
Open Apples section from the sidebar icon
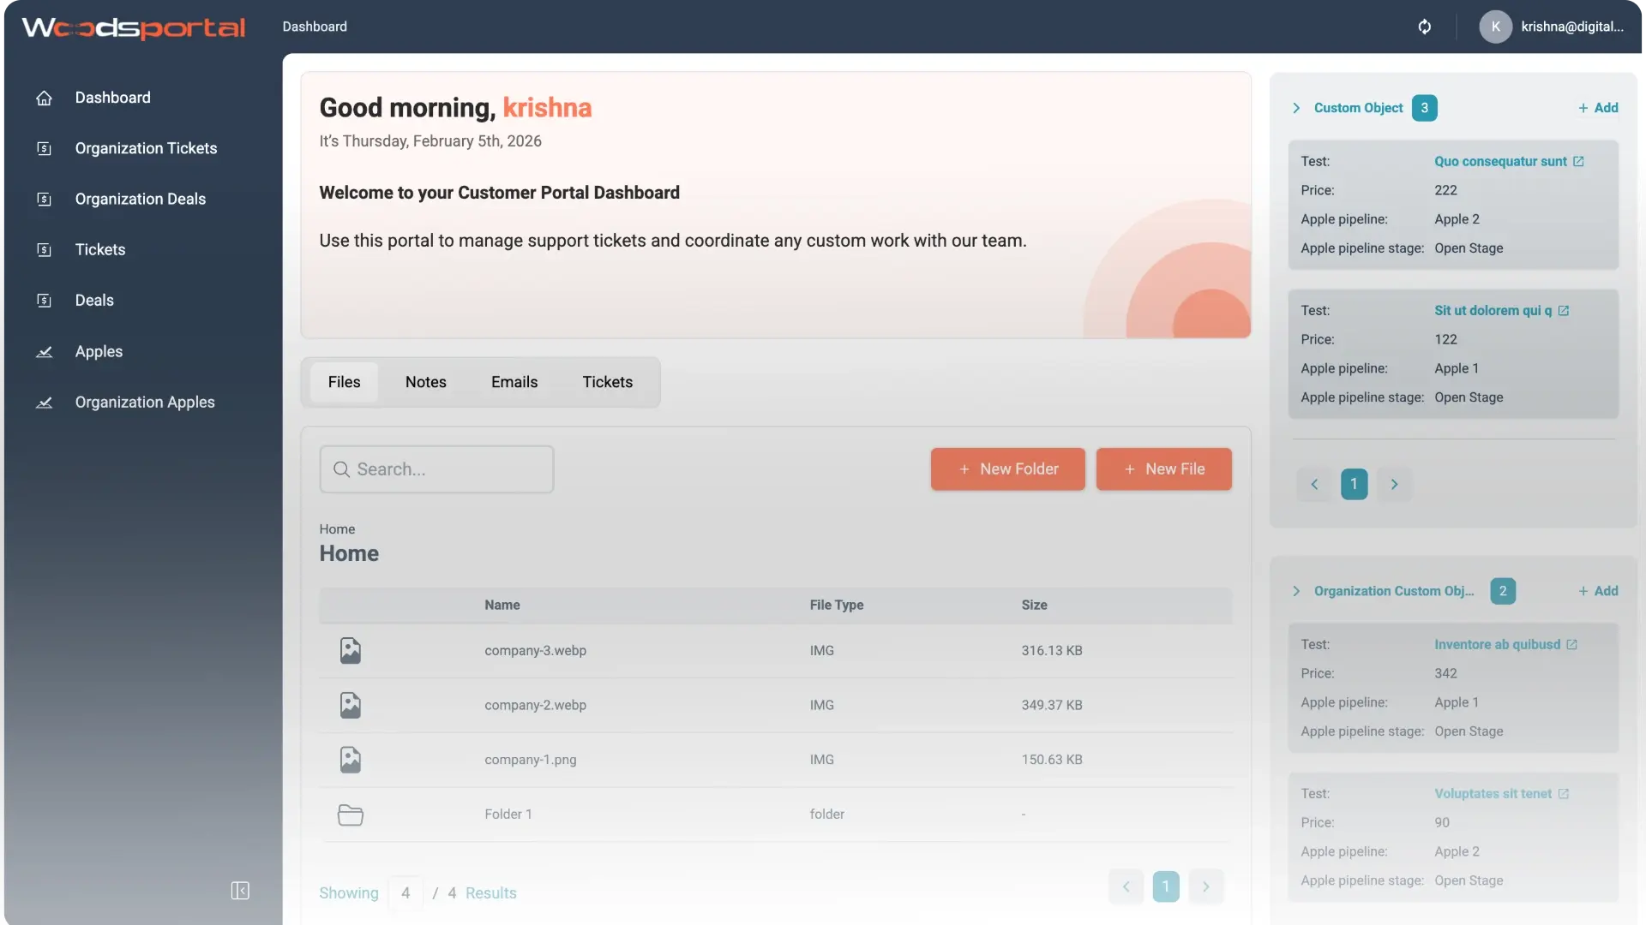coord(45,351)
